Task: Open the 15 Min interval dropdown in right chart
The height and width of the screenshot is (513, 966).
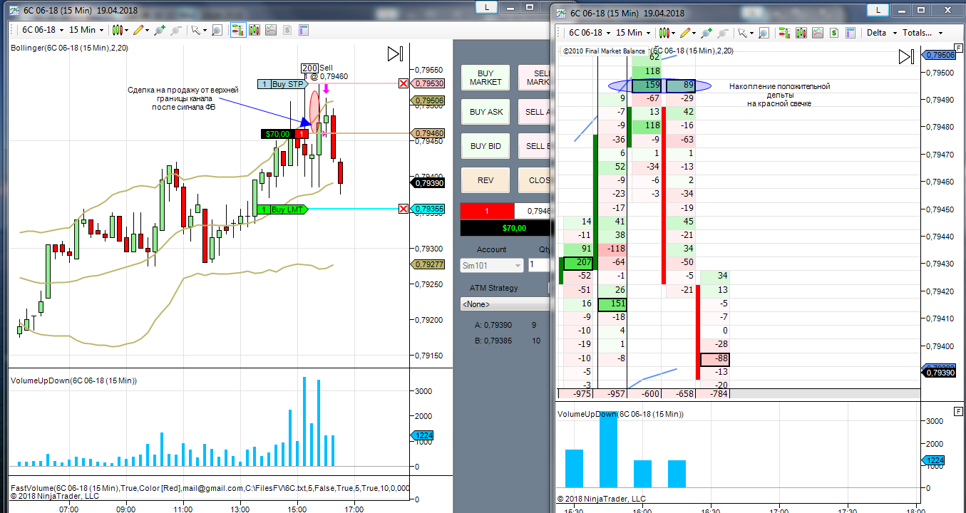Action: click(x=633, y=32)
